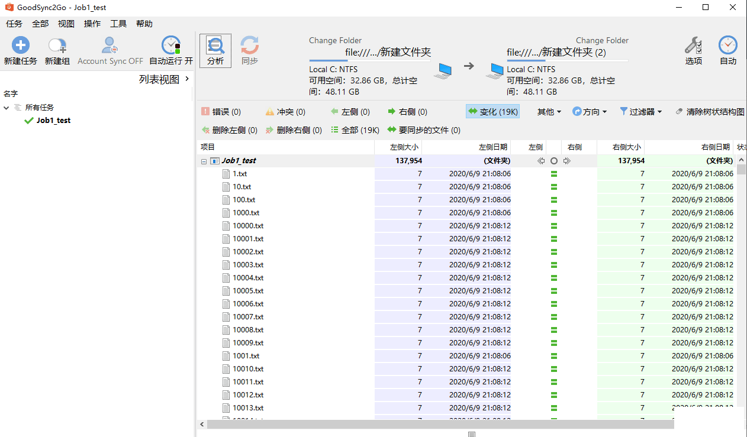Sort by 左侧大小 column header

(398, 147)
